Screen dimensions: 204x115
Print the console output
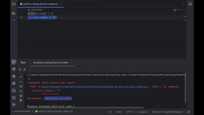[21, 96]
